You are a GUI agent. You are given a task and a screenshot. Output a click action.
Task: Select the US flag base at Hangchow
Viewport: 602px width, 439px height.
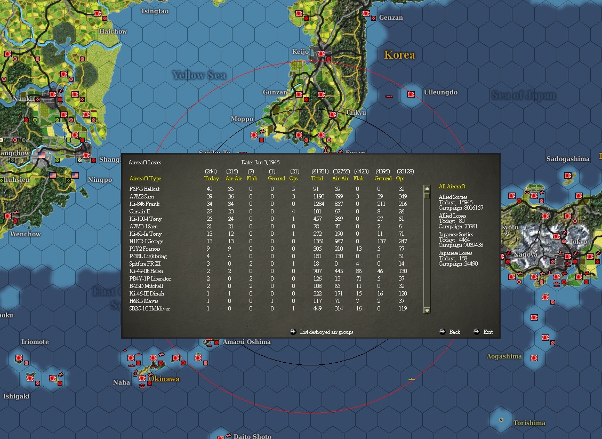tap(42, 155)
